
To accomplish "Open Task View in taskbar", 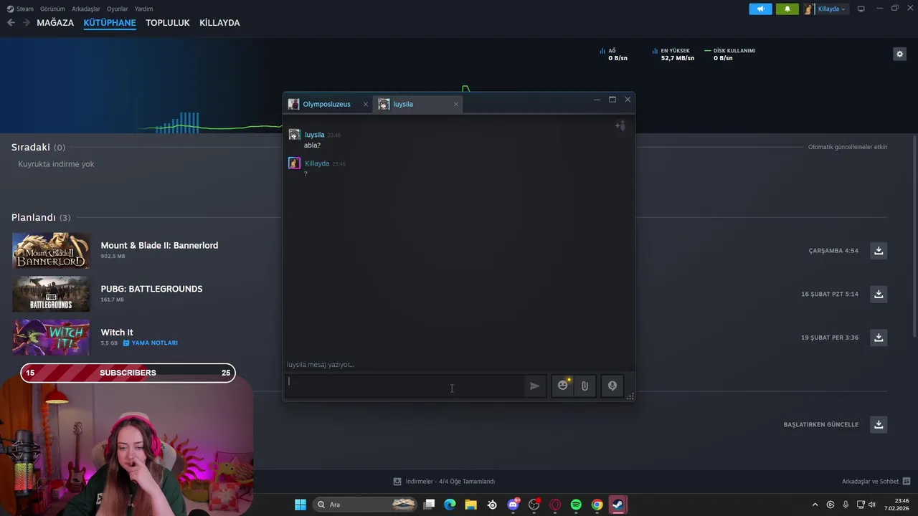I will coord(429,505).
